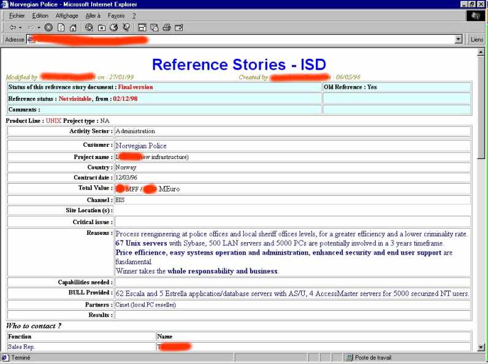The width and height of the screenshot is (488, 364).
Task: Click the 'Norway' country value
Action: pyautogui.click(x=126, y=168)
